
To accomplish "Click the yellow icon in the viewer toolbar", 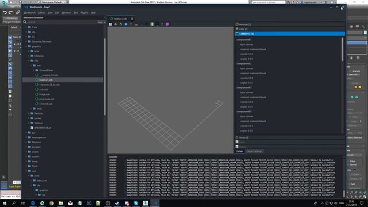I will coord(136,24).
